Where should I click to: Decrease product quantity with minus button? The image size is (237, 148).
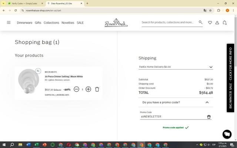(x=77, y=89)
